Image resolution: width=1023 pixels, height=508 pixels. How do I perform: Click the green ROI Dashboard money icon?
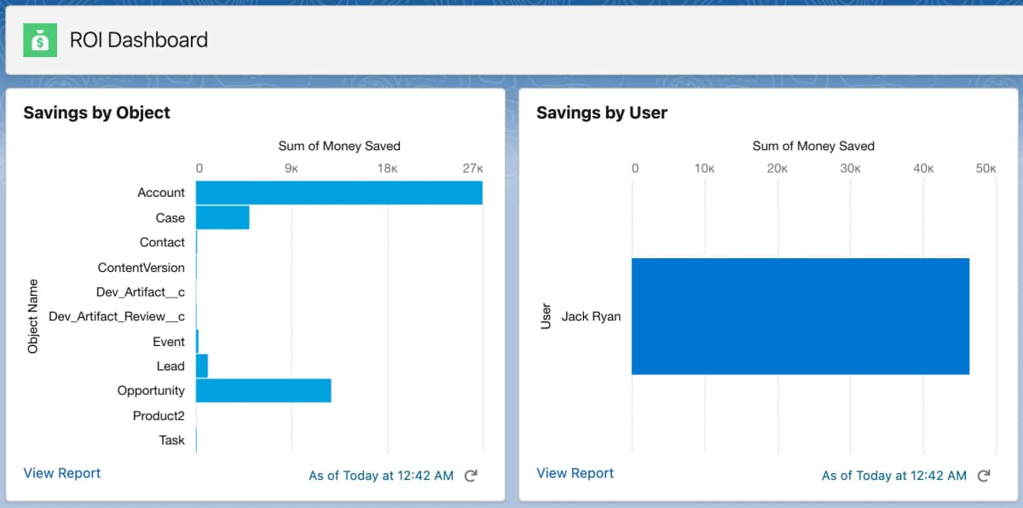tap(39, 40)
